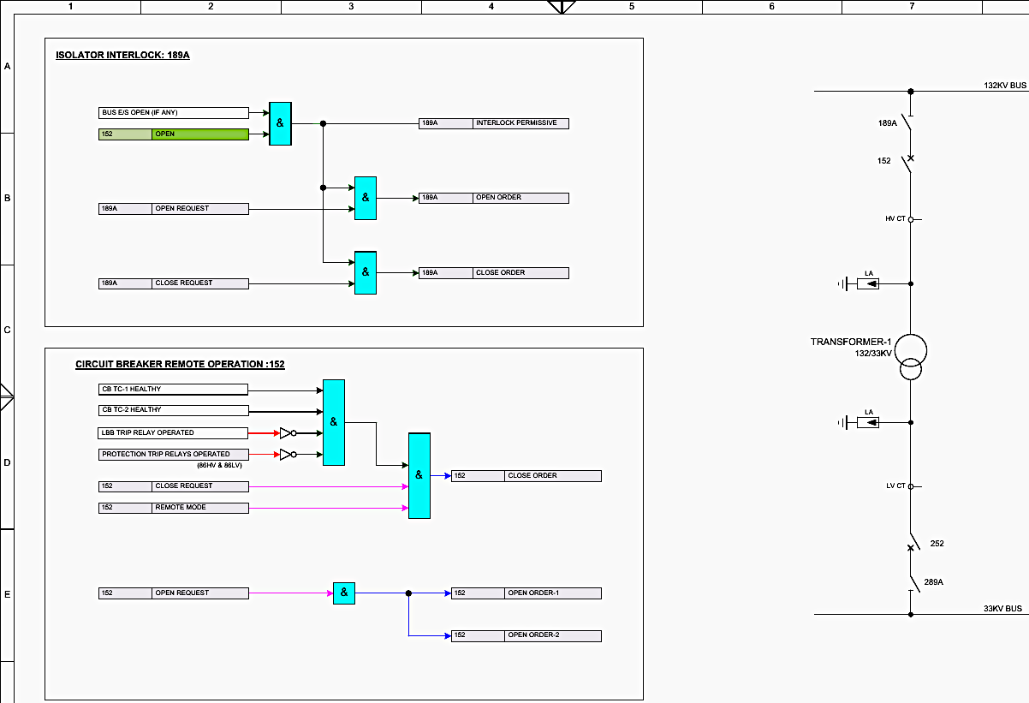Image resolution: width=1029 pixels, height=703 pixels.
Task: Click the AND gate feeding 189A CLOSE ORDER
Action: click(366, 272)
